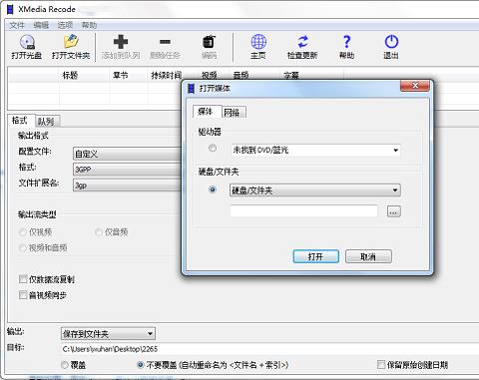479x380 pixels.
Task: Toggle the keep original creation date checkbox
Action: tap(381, 364)
